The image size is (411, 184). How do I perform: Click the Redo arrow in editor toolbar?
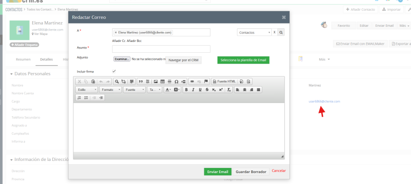108,81
